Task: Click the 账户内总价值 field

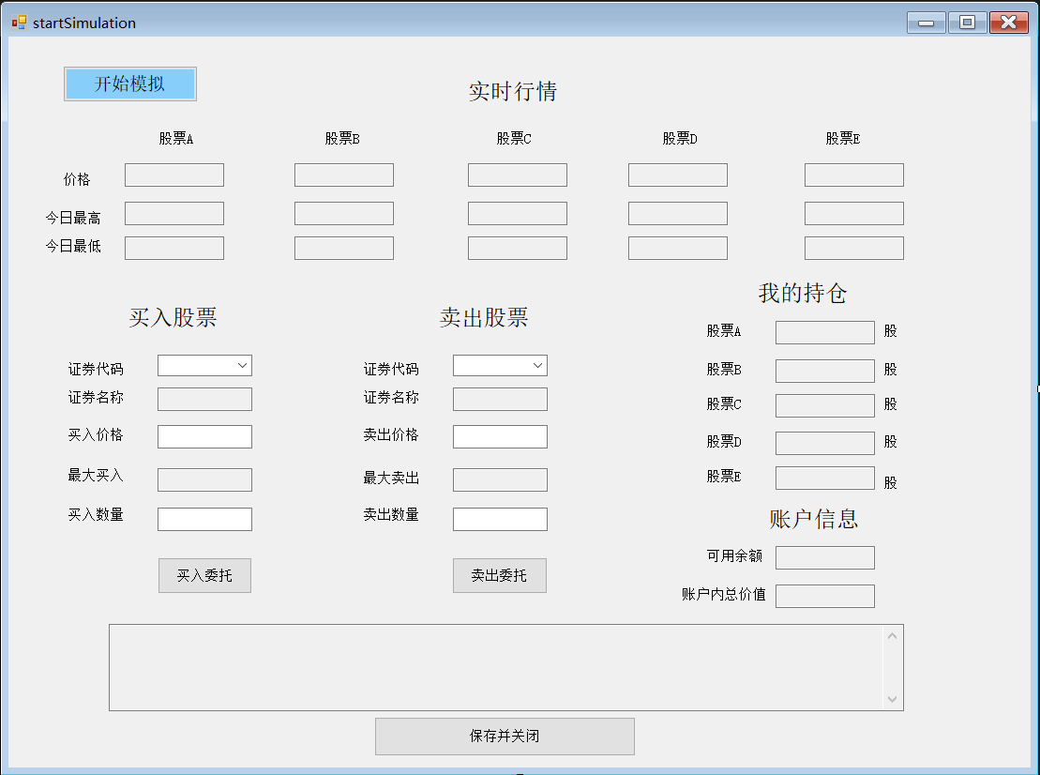Action: click(824, 596)
